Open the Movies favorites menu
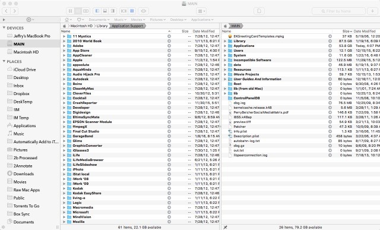This screenshot has width=380, height=230. [x=138, y=20]
